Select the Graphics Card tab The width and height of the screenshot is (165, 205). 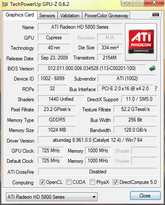[20, 15]
